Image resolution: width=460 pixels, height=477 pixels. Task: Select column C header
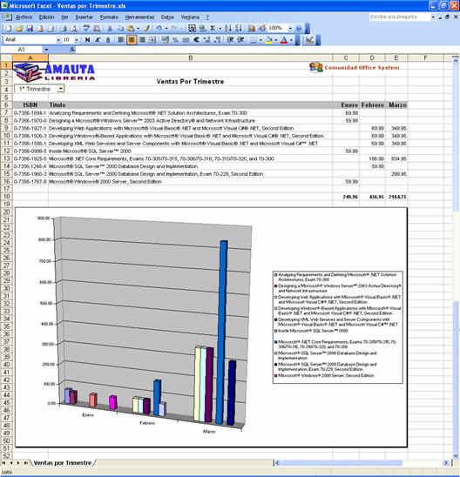(x=346, y=57)
